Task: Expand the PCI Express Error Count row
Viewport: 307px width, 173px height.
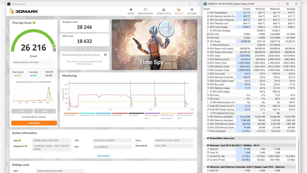Action: click(x=208, y=113)
